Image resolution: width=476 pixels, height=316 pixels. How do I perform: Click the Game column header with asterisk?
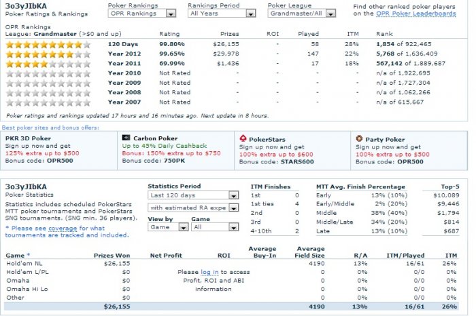[18, 256]
